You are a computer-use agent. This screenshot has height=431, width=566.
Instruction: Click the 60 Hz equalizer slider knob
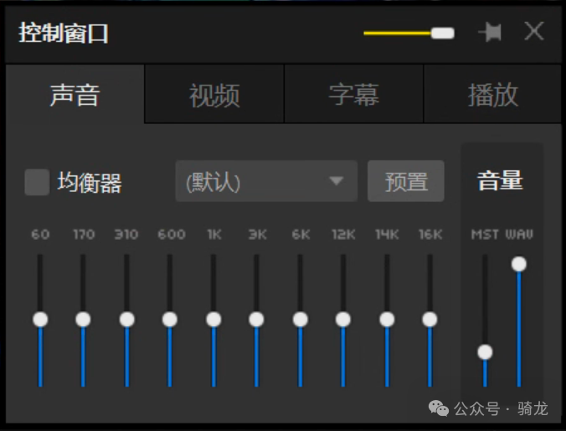tap(40, 319)
